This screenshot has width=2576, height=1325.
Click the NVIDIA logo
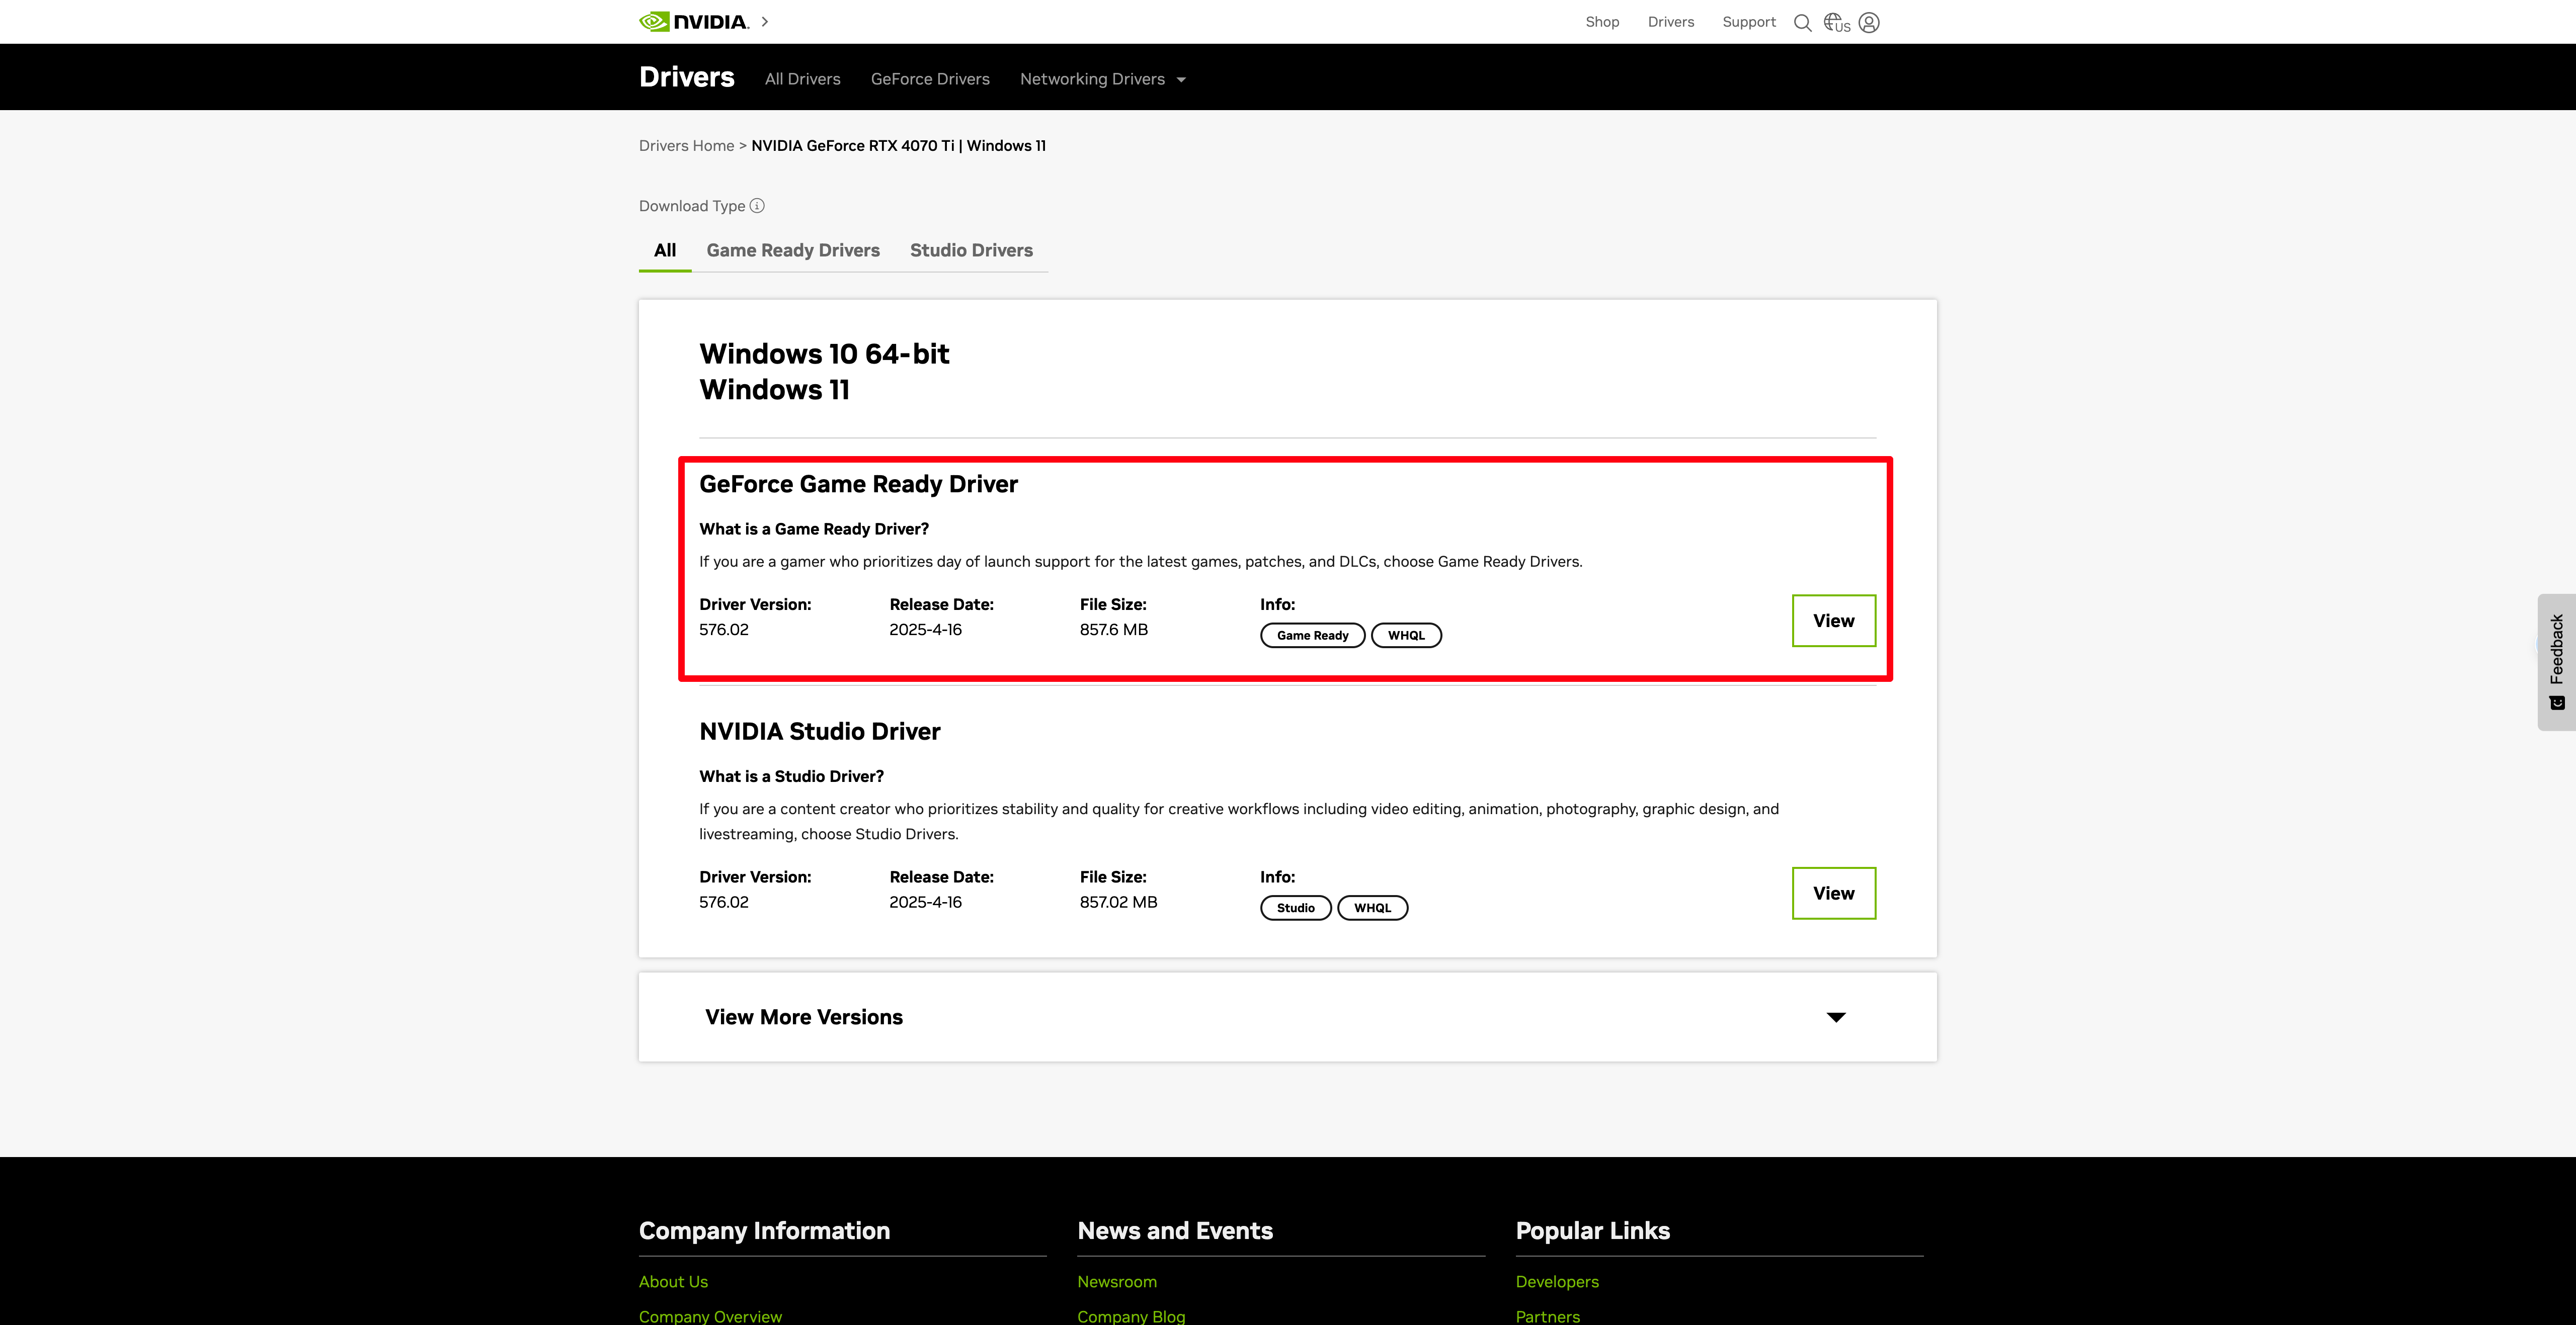coord(694,22)
